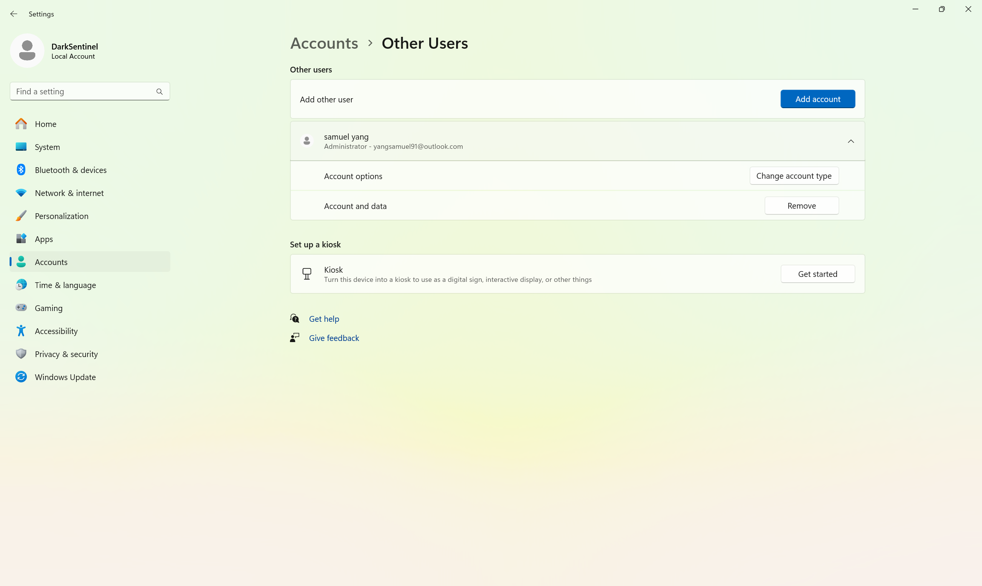The image size is (982, 586).
Task: Click the Set up a kiosk heading
Action: tap(315, 244)
